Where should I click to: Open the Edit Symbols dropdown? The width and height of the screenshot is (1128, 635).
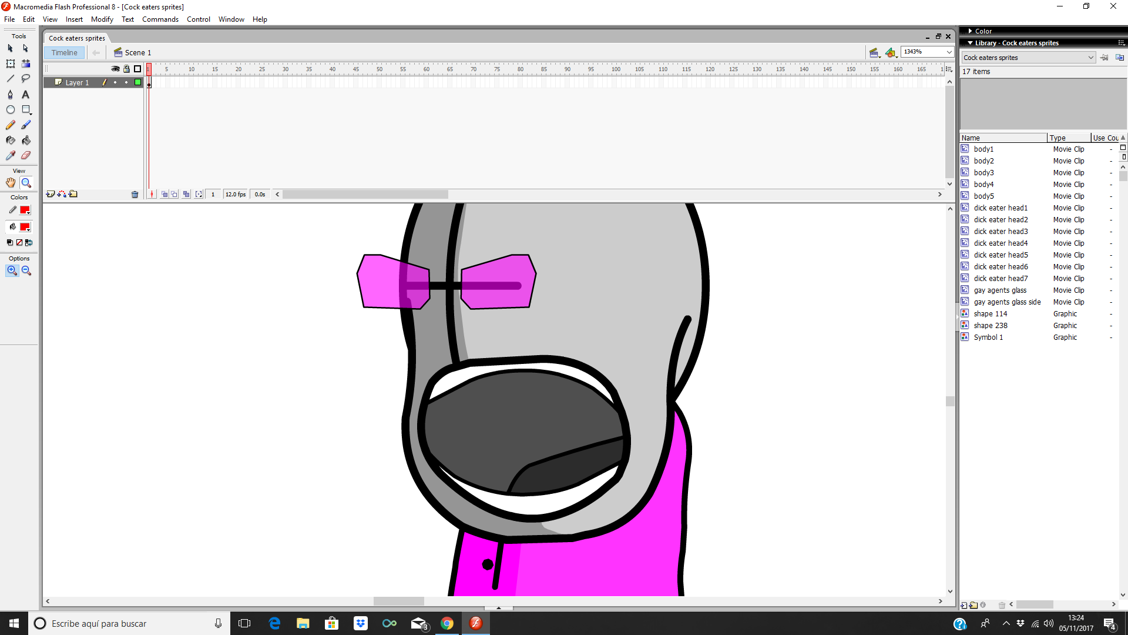click(x=892, y=53)
